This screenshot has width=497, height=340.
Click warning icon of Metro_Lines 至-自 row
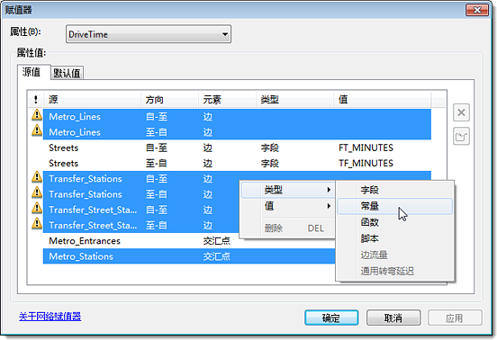[37, 130]
